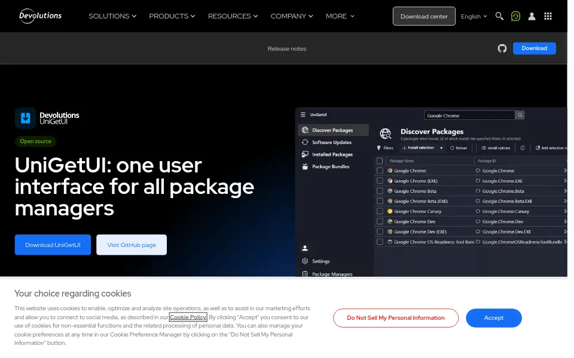Click the Devolutions logo
The image size is (574, 358).
point(40,16)
